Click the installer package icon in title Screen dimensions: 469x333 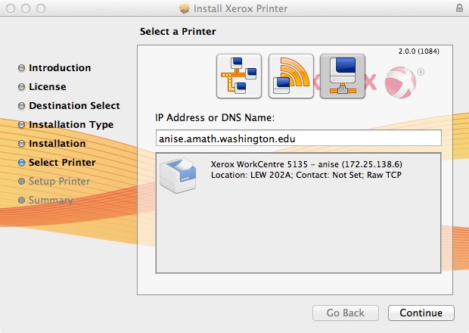pyautogui.click(x=185, y=8)
